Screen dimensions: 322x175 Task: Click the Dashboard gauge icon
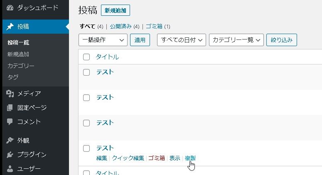[x=10, y=8]
